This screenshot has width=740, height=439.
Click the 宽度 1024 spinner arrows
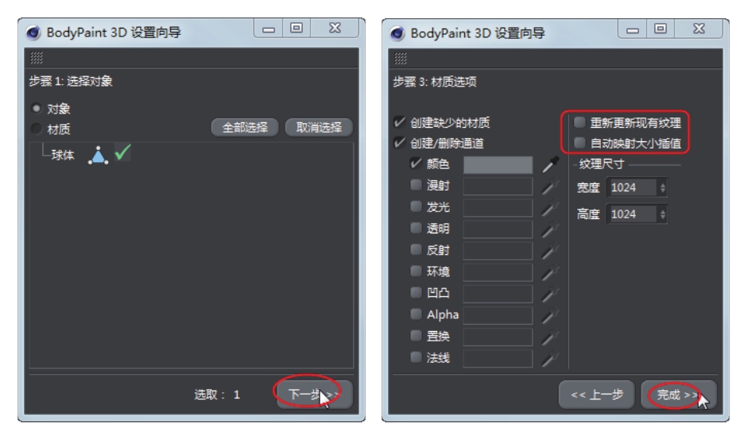(x=663, y=187)
